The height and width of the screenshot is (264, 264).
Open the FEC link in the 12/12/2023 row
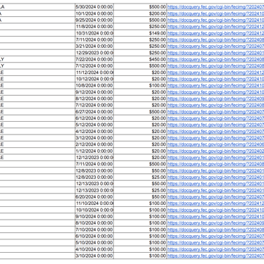pyautogui.click(x=215, y=158)
